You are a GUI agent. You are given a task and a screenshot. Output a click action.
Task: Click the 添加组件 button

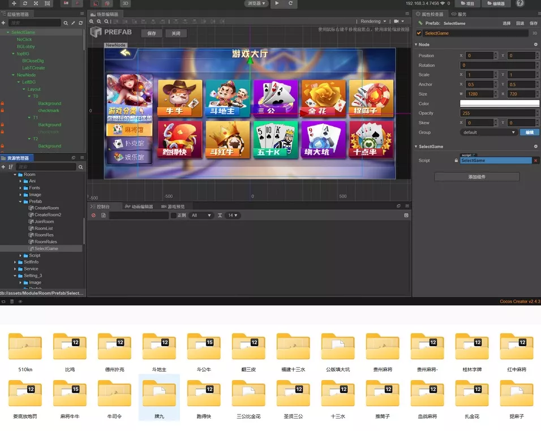(x=476, y=177)
